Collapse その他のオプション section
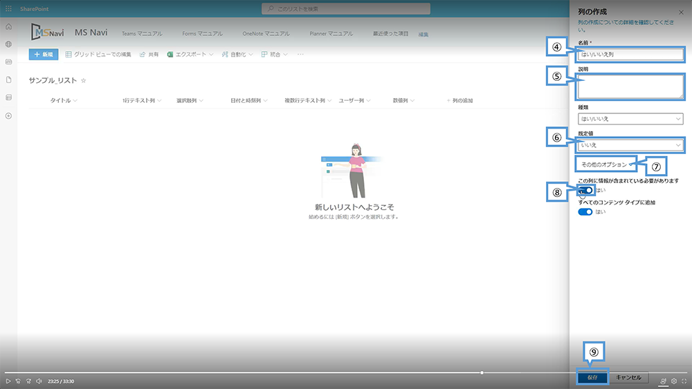Image resolution: width=692 pixels, height=389 pixels. (607, 164)
